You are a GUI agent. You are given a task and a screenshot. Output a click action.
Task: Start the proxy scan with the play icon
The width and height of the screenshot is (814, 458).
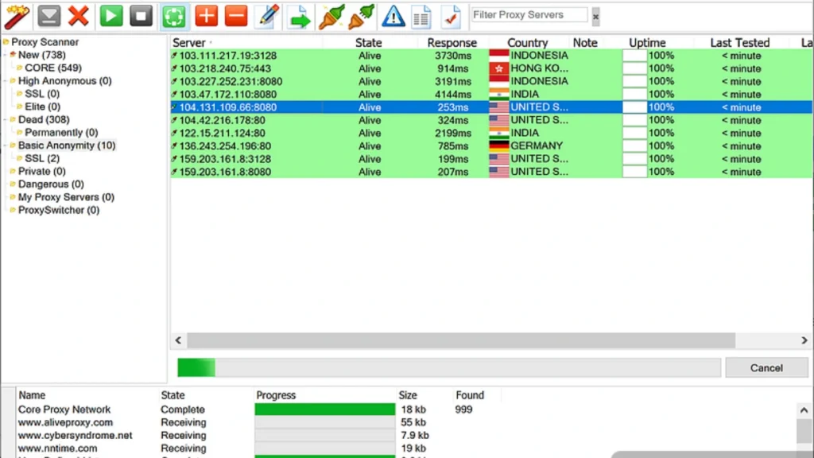point(110,15)
